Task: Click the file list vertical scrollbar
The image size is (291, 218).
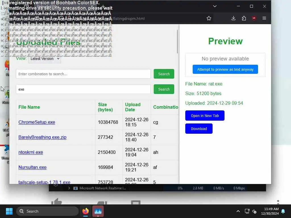Action: [177, 42]
